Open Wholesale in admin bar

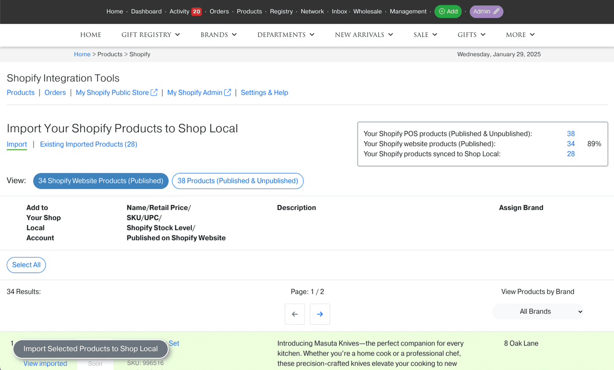(x=367, y=11)
